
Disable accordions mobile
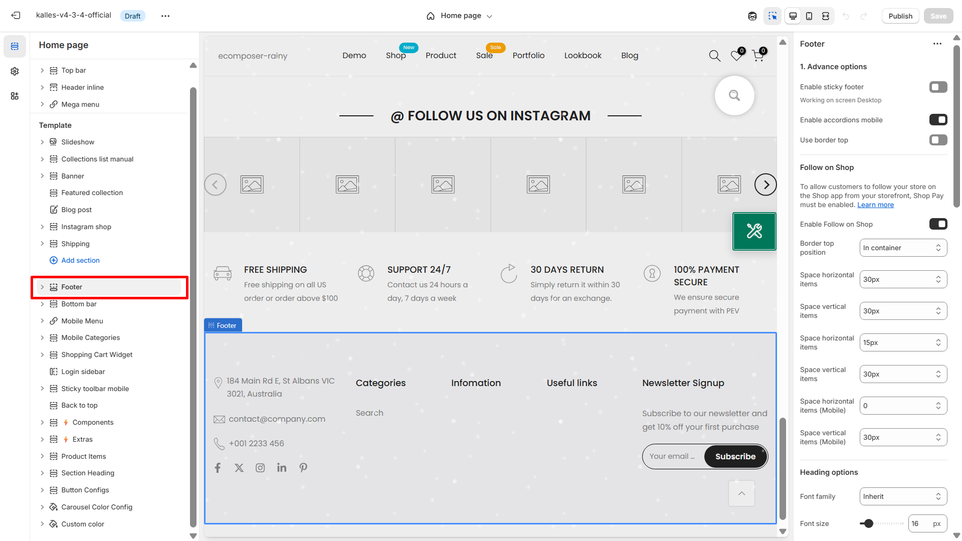click(x=937, y=119)
